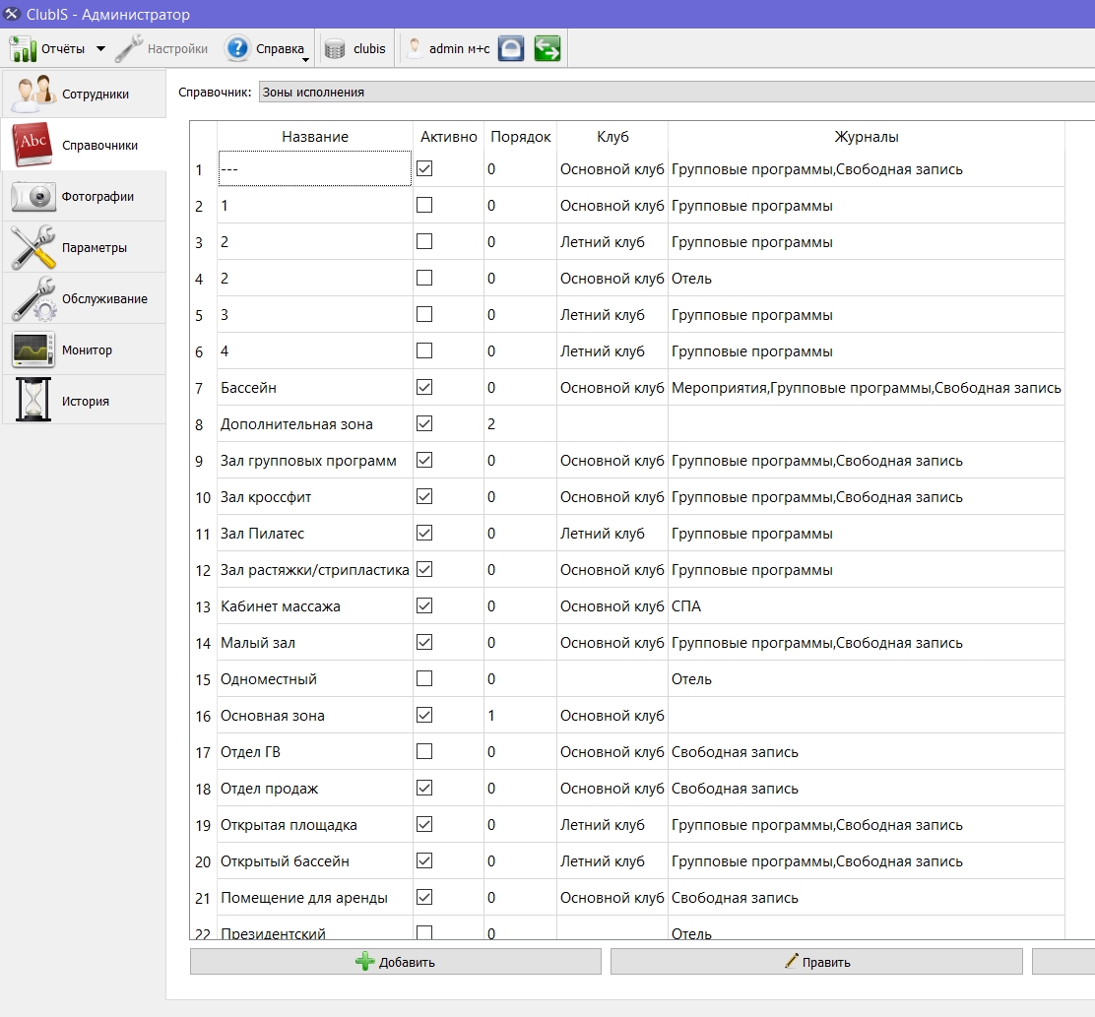The image size is (1095, 1017).
Task: Click the ClubIS app icon in title bar
Action: tap(11, 14)
